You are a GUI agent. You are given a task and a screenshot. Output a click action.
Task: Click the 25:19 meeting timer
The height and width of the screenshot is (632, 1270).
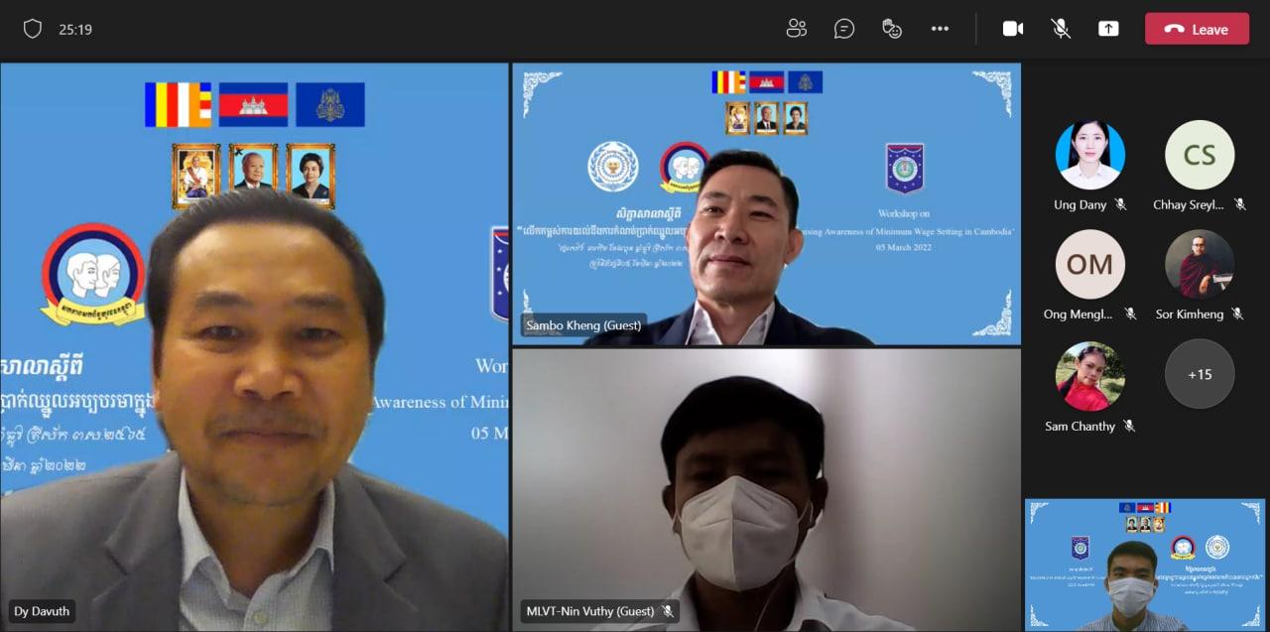tap(75, 30)
